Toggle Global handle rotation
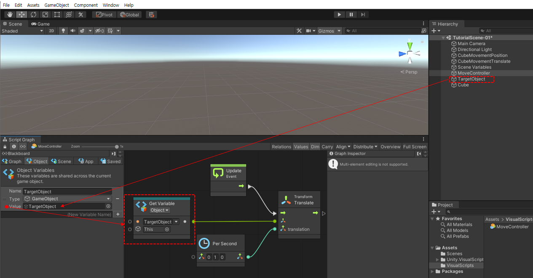The image size is (533, 278). tap(129, 15)
